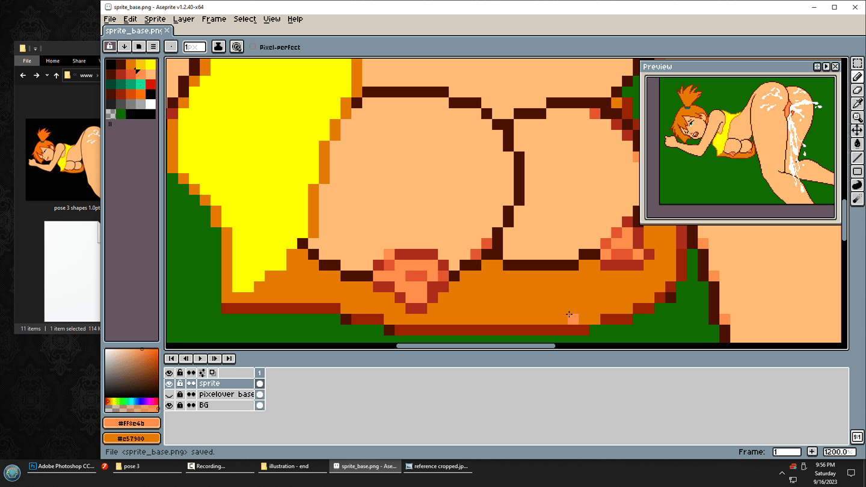Open the Ink options dropdown

(218, 47)
